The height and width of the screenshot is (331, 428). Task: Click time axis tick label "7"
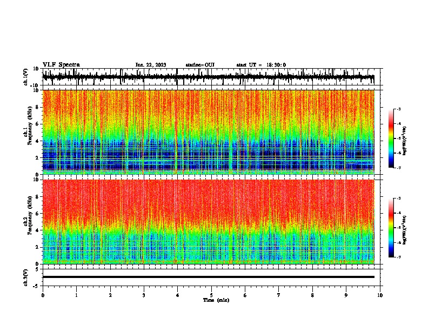[x=279, y=295]
